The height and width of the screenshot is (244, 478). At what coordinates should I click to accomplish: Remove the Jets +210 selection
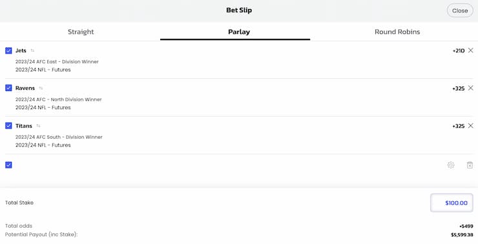471,50
